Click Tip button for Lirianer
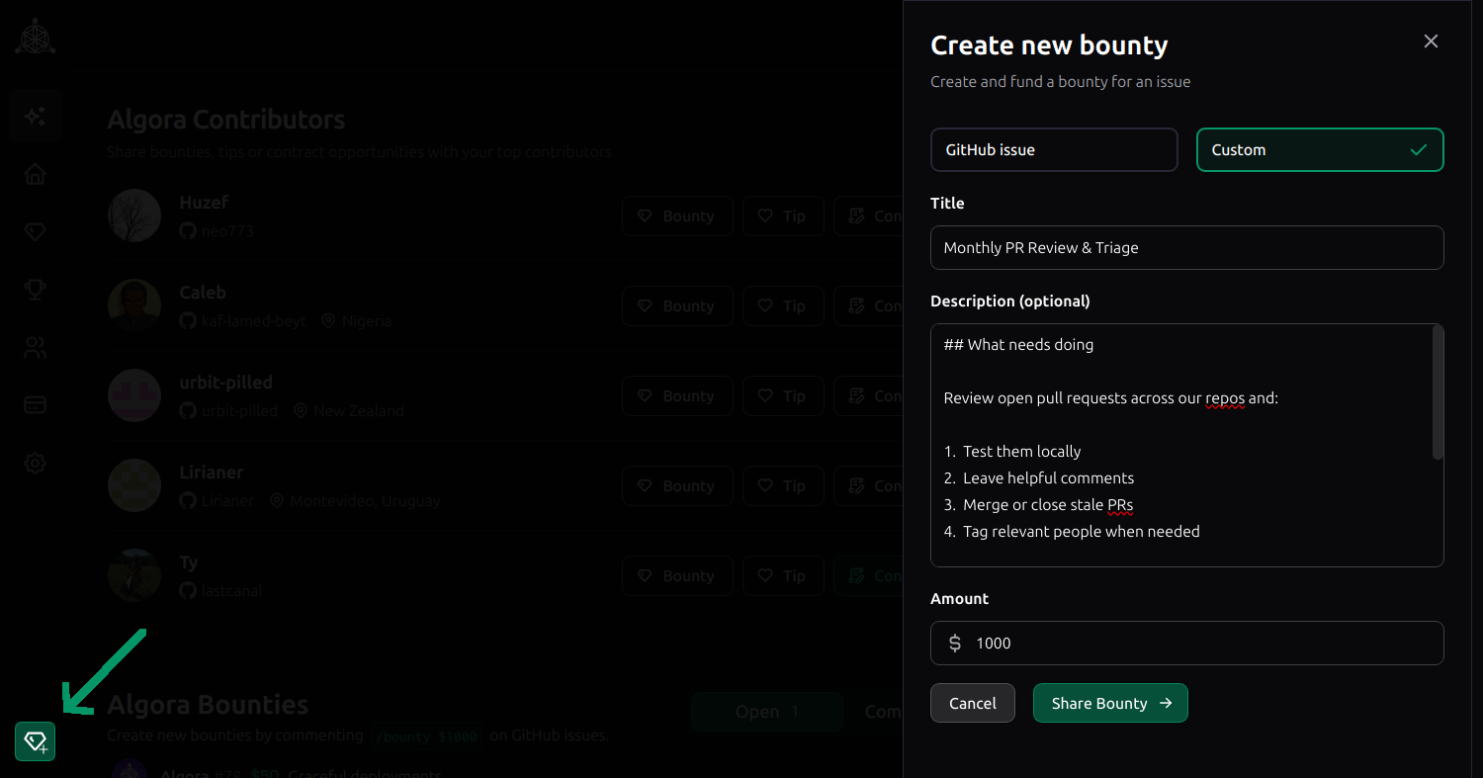 coord(783,485)
